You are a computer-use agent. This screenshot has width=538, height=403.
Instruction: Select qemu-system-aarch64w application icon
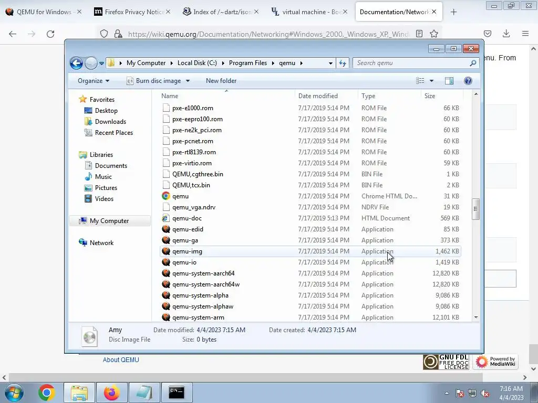[x=166, y=284]
